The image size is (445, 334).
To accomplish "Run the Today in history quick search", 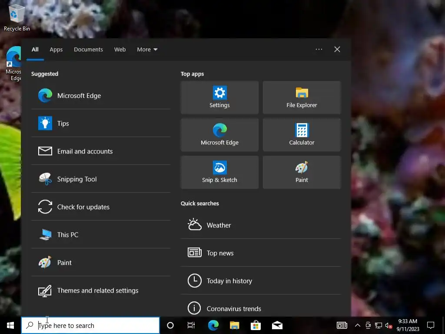I will 261,281.
